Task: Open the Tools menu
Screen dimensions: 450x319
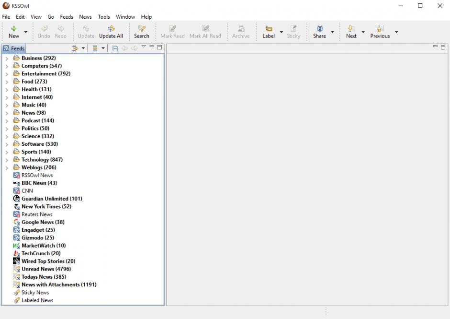Action: [104, 17]
